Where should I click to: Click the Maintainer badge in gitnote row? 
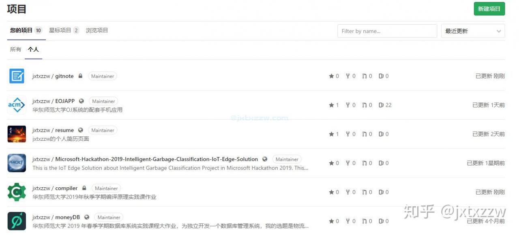(102, 76)
